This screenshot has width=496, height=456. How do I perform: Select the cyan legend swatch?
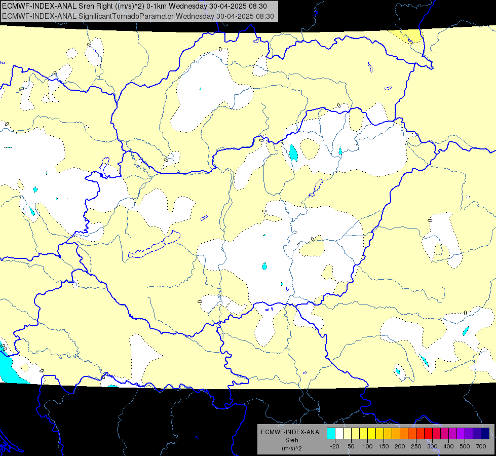coord(331,433)
